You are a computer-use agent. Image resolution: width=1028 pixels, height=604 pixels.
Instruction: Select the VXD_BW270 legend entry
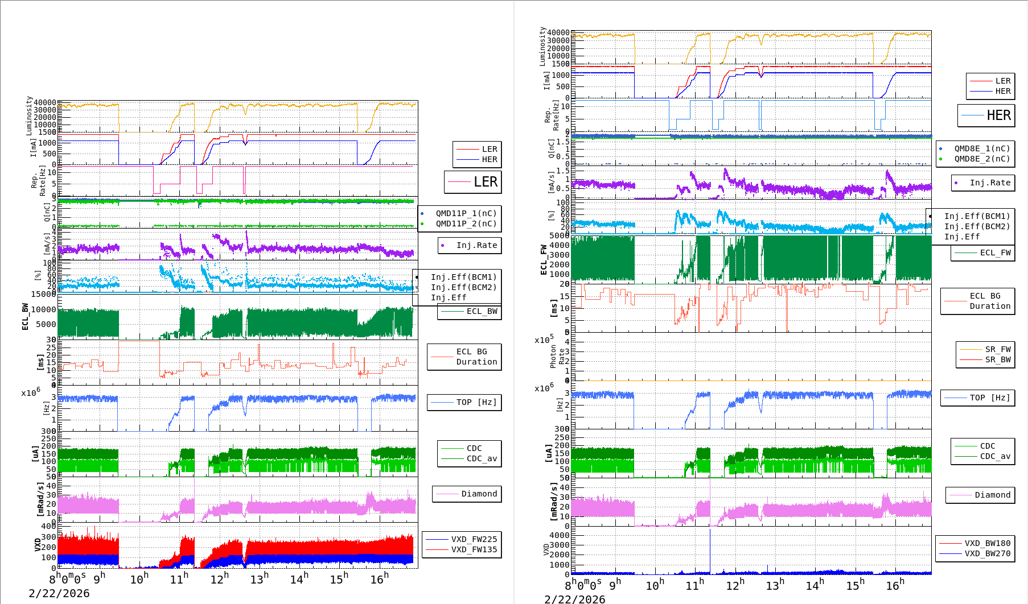pyautogui.click(x=975, y=553)
